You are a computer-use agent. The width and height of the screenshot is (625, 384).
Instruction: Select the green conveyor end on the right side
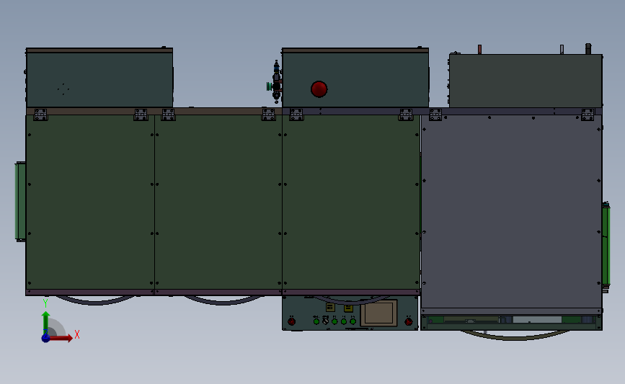(x=606, y=247)
